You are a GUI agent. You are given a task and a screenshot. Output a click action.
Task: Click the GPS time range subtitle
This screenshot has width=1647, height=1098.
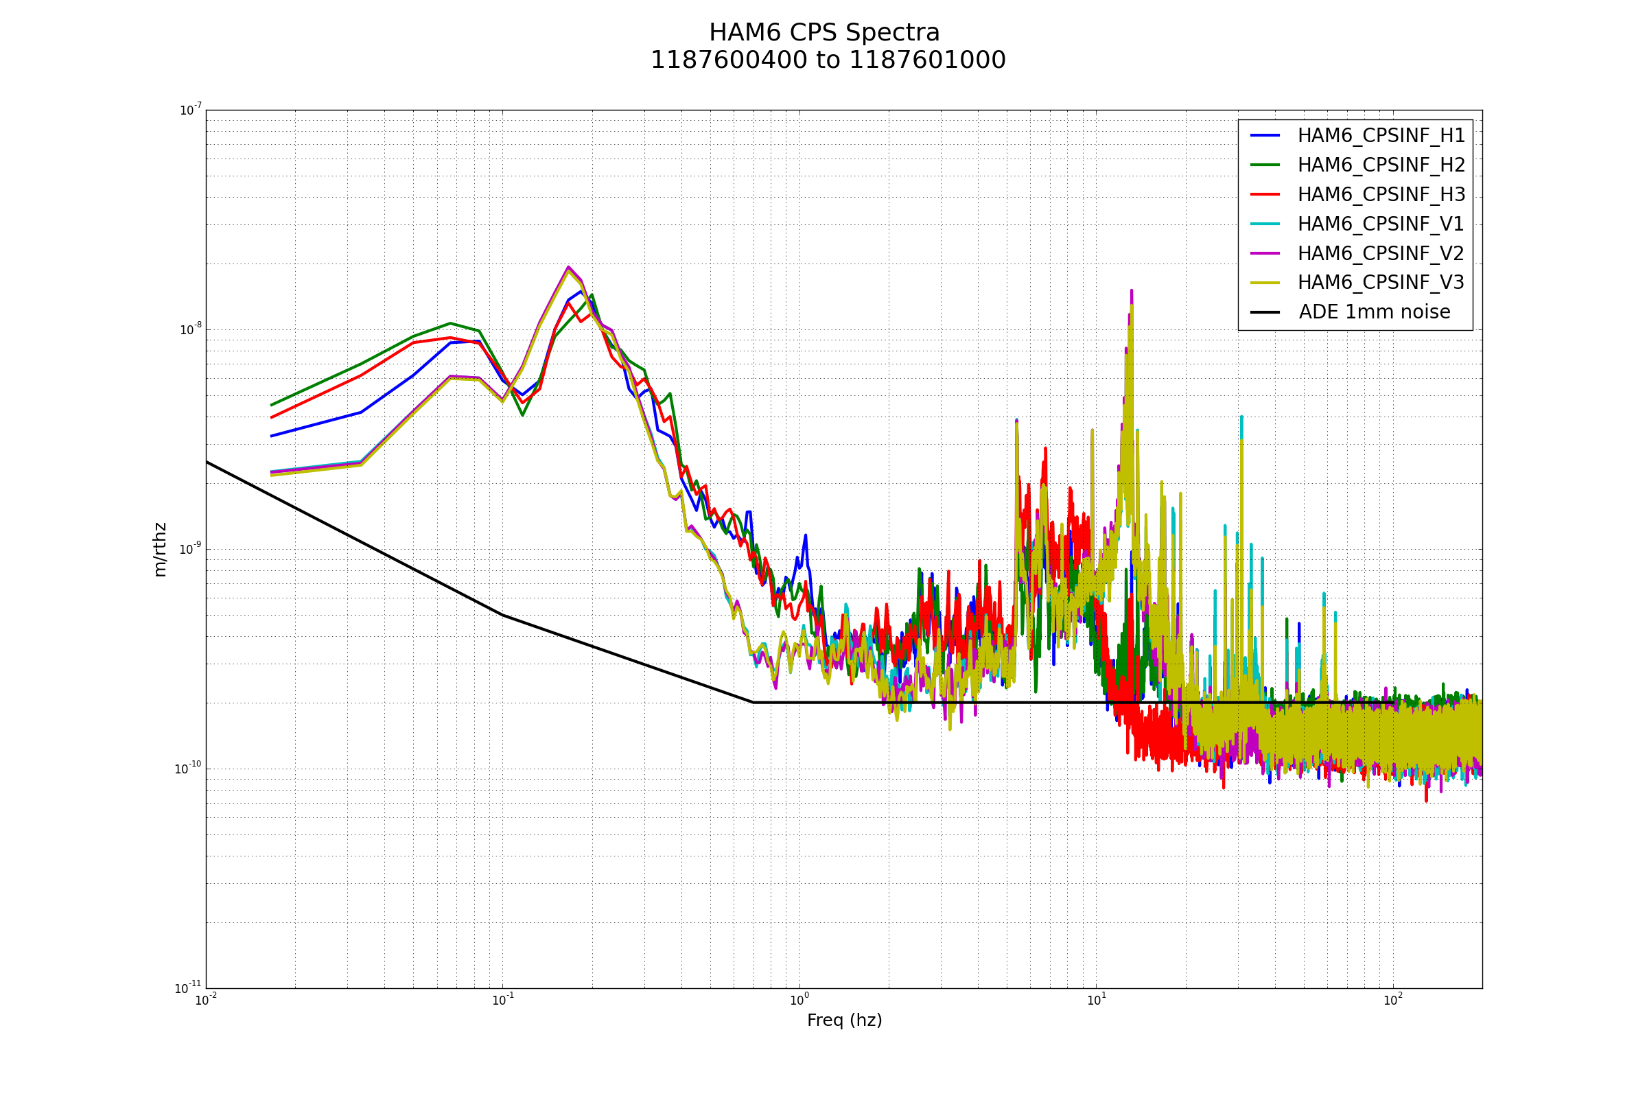828,60
